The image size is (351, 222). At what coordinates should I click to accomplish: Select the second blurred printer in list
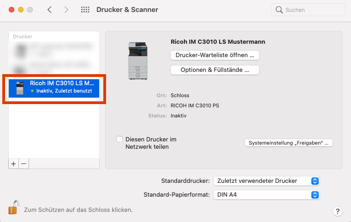pos(54,68)
